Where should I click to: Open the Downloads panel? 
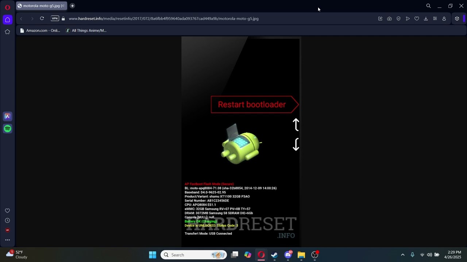click(x=426, y=19)
